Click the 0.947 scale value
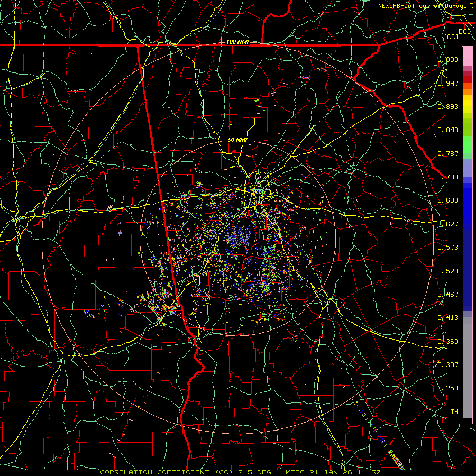Image resolution: width=476 pixels, height=476 pixels. click(448, 83)
